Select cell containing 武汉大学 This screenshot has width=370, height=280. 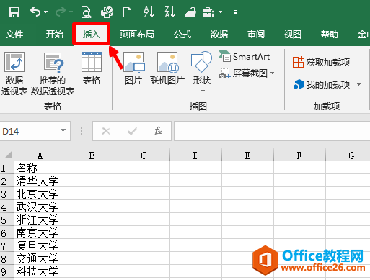(40, 207)
